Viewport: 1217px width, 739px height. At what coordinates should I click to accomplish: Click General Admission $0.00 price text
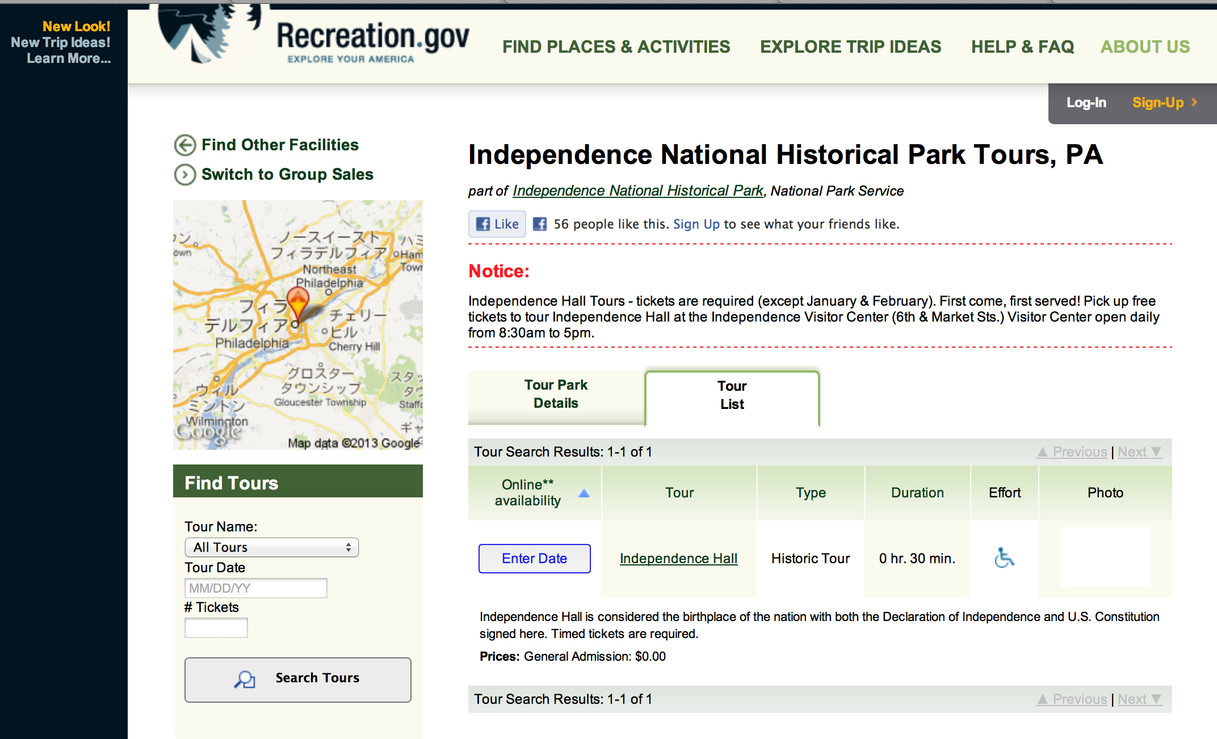[595, 657]
